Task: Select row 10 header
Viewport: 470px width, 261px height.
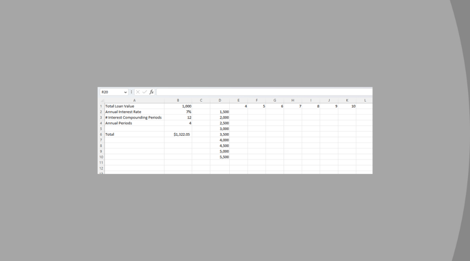Action: (101, 157)
